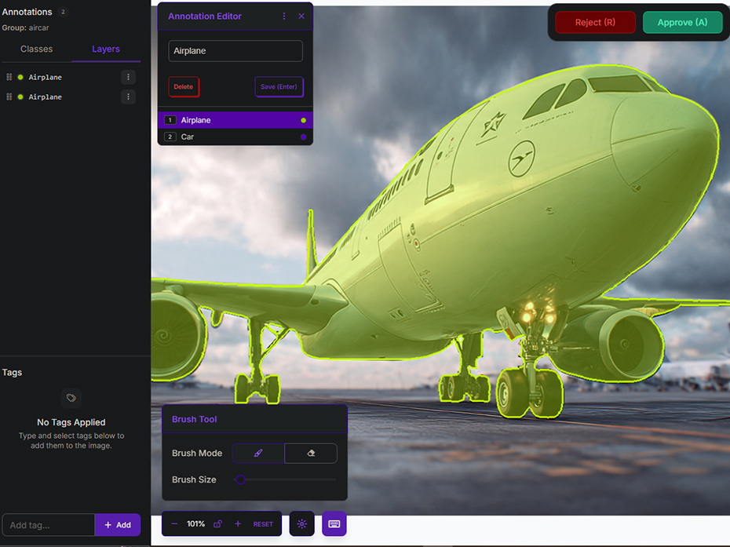Open the Annotation Editor three-dot menu
The height and width of the screenshot is (547, 730).
284,16
